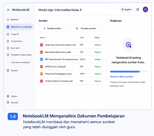Click the DOCX type cell
Screen dimensions: 154x136
83,59
